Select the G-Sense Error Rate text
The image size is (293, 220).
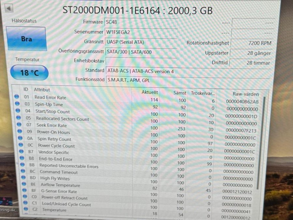[59, 191]
